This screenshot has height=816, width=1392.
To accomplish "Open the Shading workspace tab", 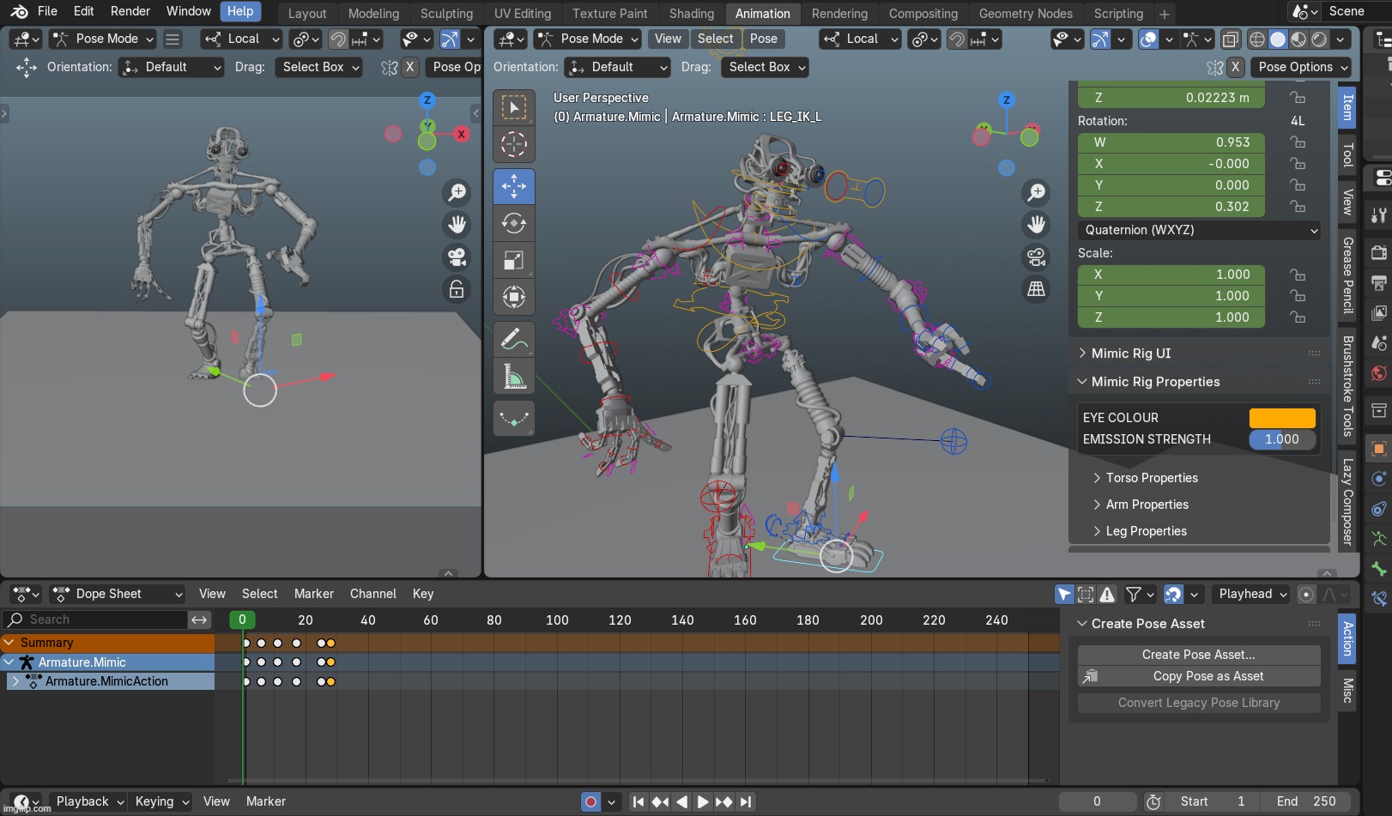I will coord(691,14).
